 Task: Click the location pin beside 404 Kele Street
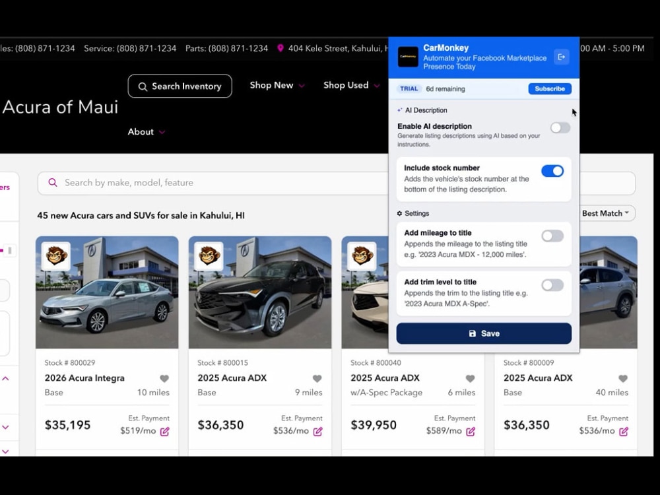point(280,48)
